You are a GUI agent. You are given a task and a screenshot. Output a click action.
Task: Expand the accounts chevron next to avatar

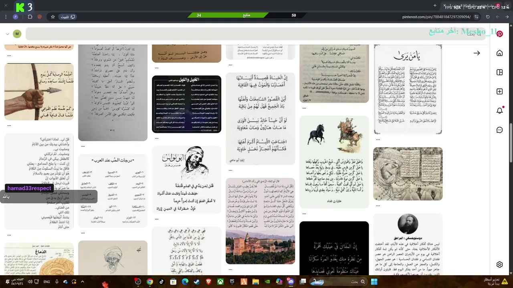coord(7,34)
